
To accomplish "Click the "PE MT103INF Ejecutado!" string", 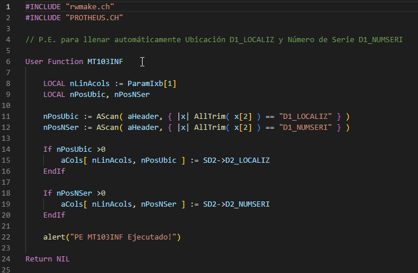I will click(123, 237).
